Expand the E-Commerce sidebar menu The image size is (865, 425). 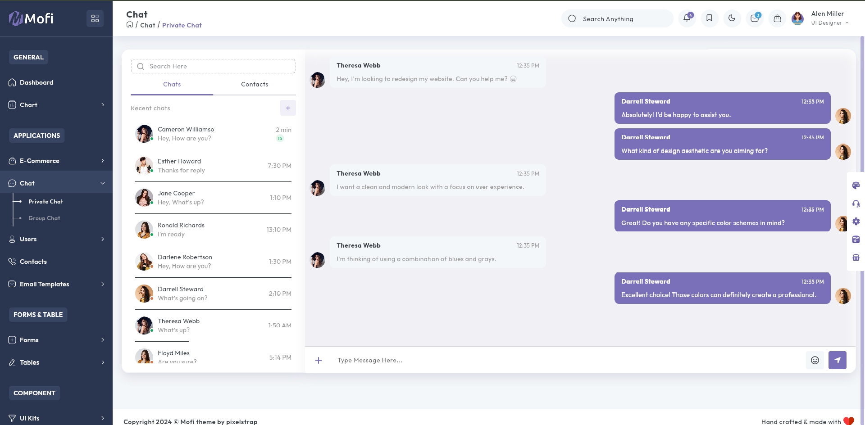pyautogui.click(x=56, y=161)
